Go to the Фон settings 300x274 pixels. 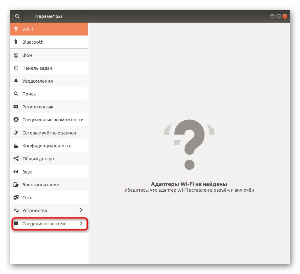point(49,55)
